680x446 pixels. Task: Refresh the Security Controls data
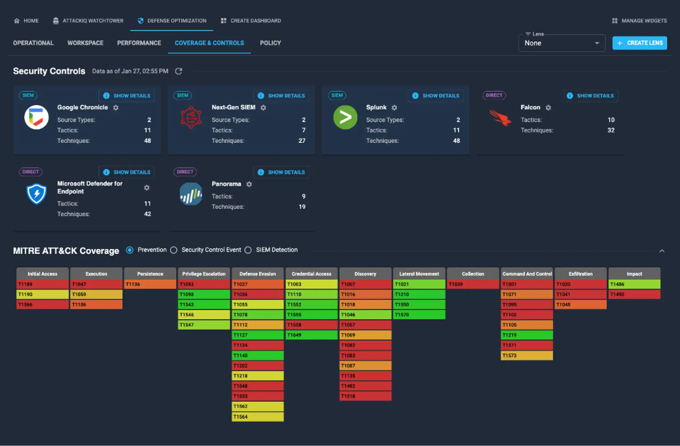pos(179,71)
